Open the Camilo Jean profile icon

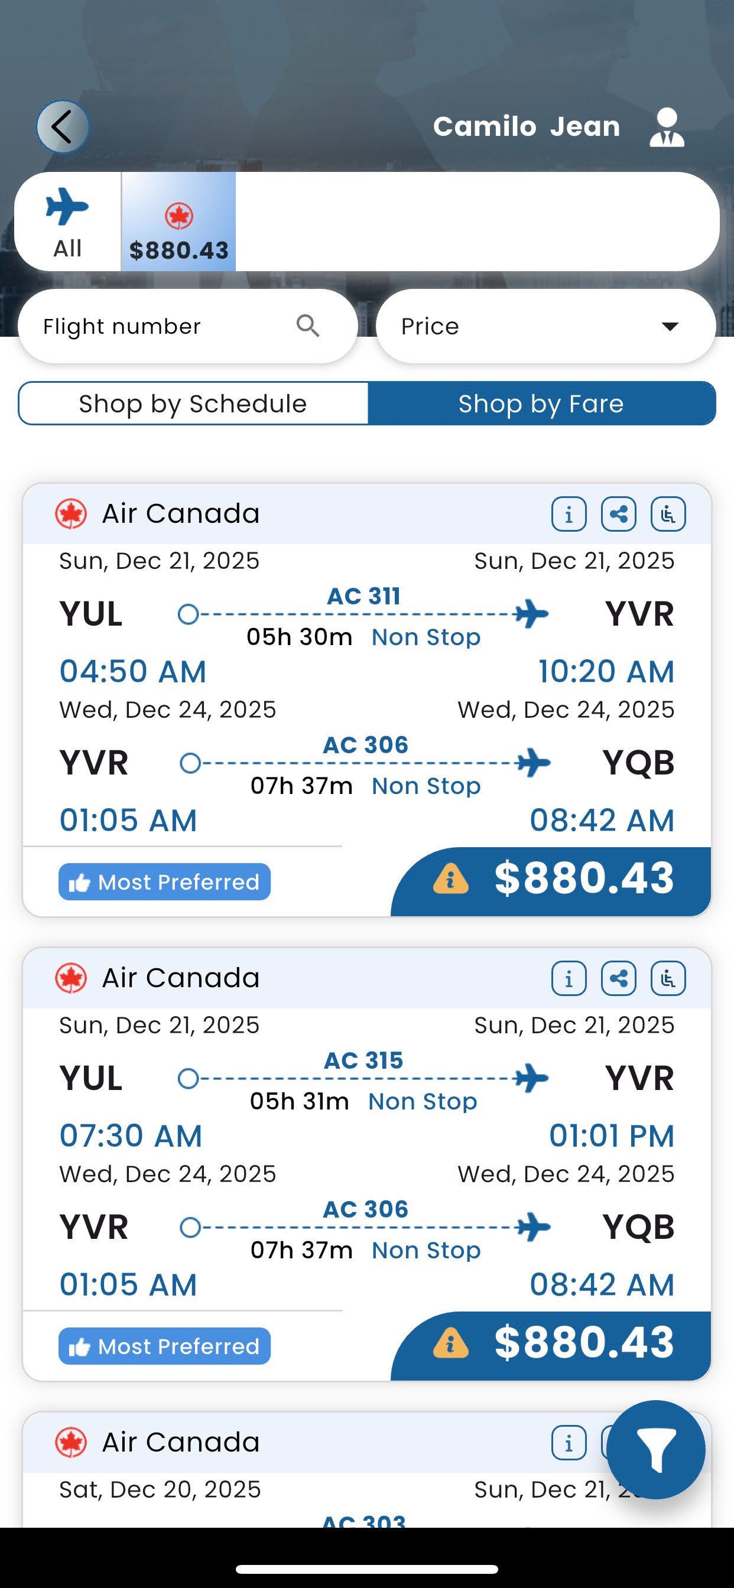point(666,127)
